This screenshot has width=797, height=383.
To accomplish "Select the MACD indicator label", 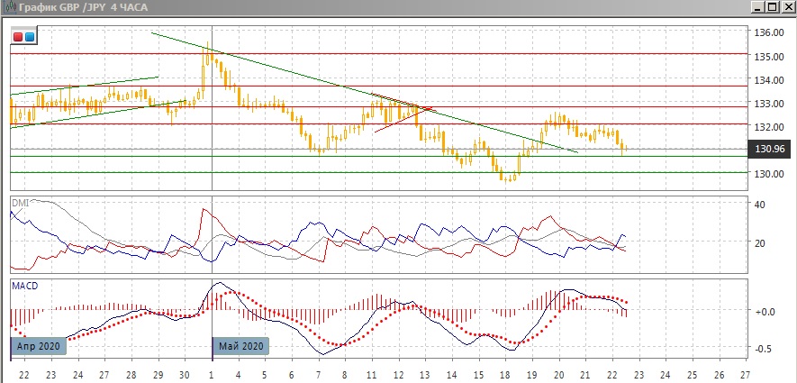I will click(x=24, y=286).
